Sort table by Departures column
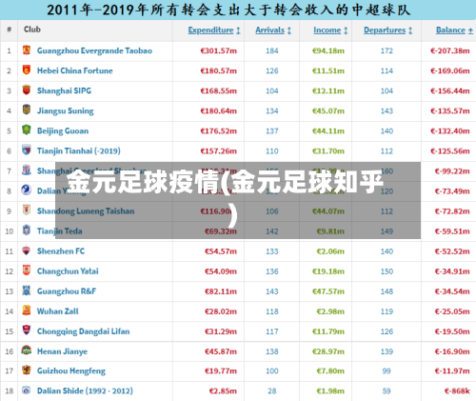This screenshot has height=401, width=476. tap(388, 30)
